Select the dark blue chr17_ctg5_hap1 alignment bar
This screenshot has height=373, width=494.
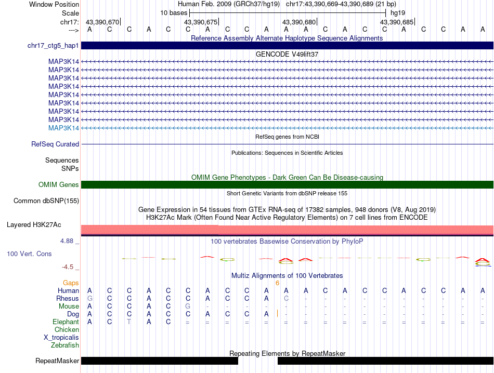[287, 45]
